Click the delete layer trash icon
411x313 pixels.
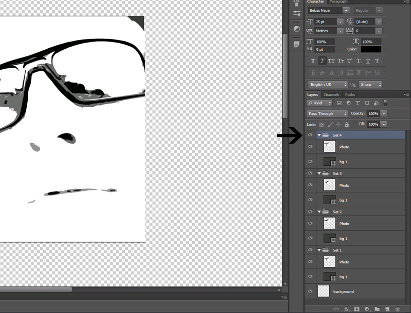[x=397, y=309]
